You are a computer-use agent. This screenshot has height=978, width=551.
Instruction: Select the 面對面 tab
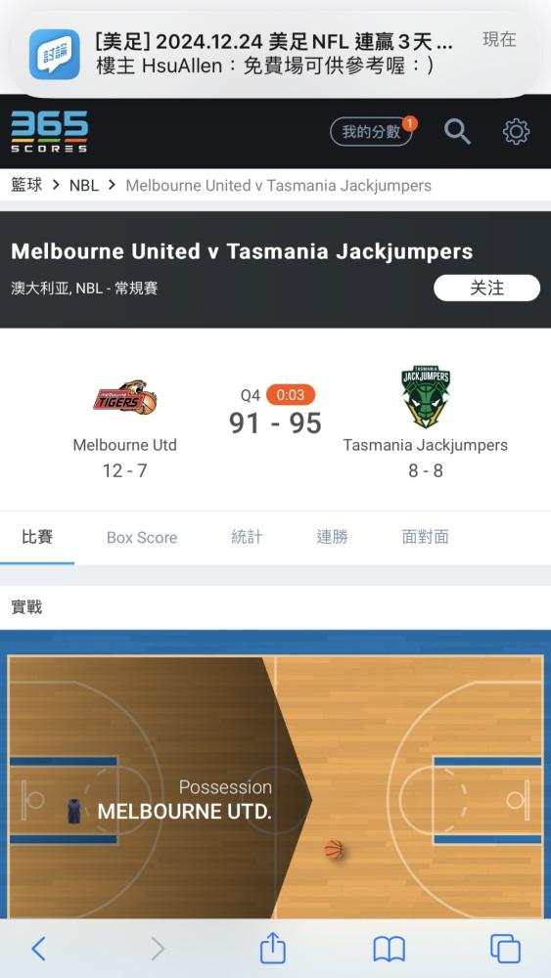pyautogui.click(x=425, y=537)
